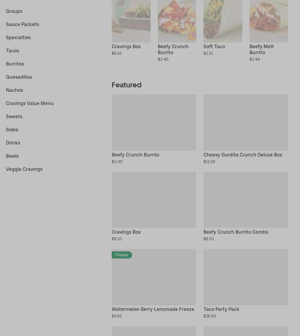Click the Beefy Crunch Burrito top-row image

[x=177, y=21]
